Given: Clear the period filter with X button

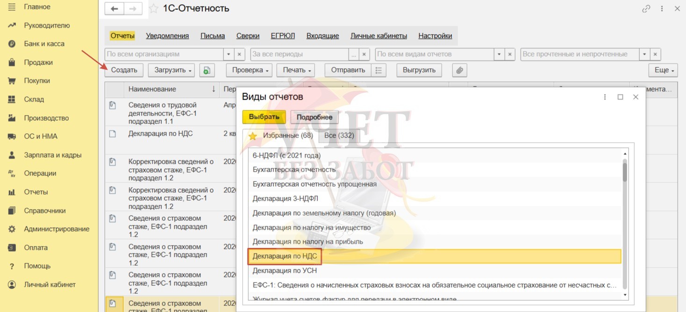Looking at the screenshot, I should tap(364, 54).
